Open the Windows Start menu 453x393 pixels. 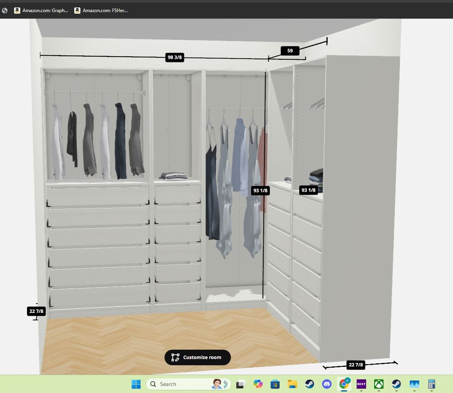click(136, 384)
